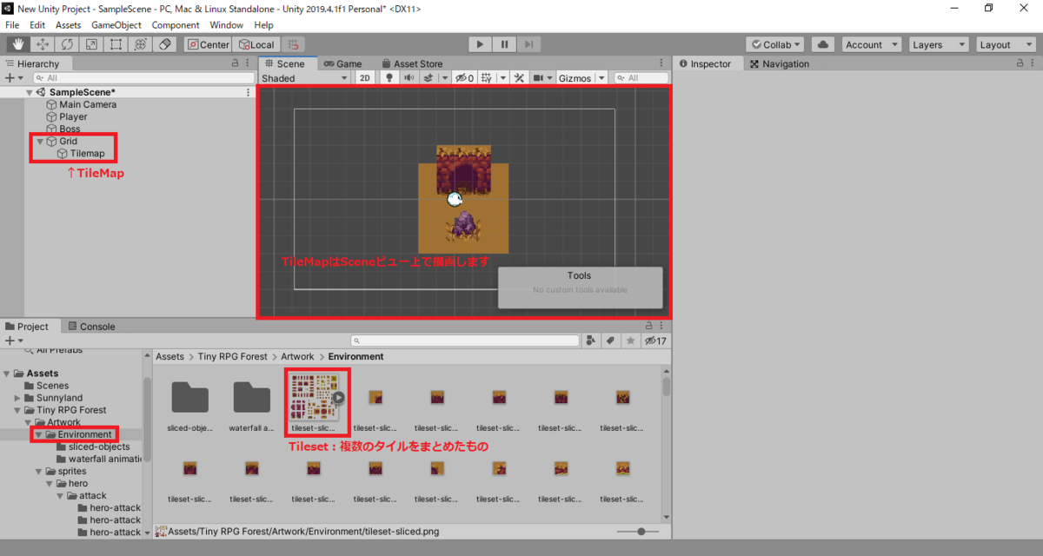The height and width of the screenshot is (556, 1043).
Task: Toggle scene audio speaker icon
Action: click(409, 78)
